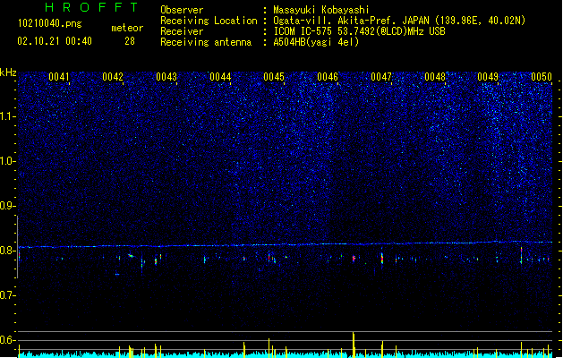The image size is (563, 358).
Task: Click the Observer field label
Action: point(182,10)
